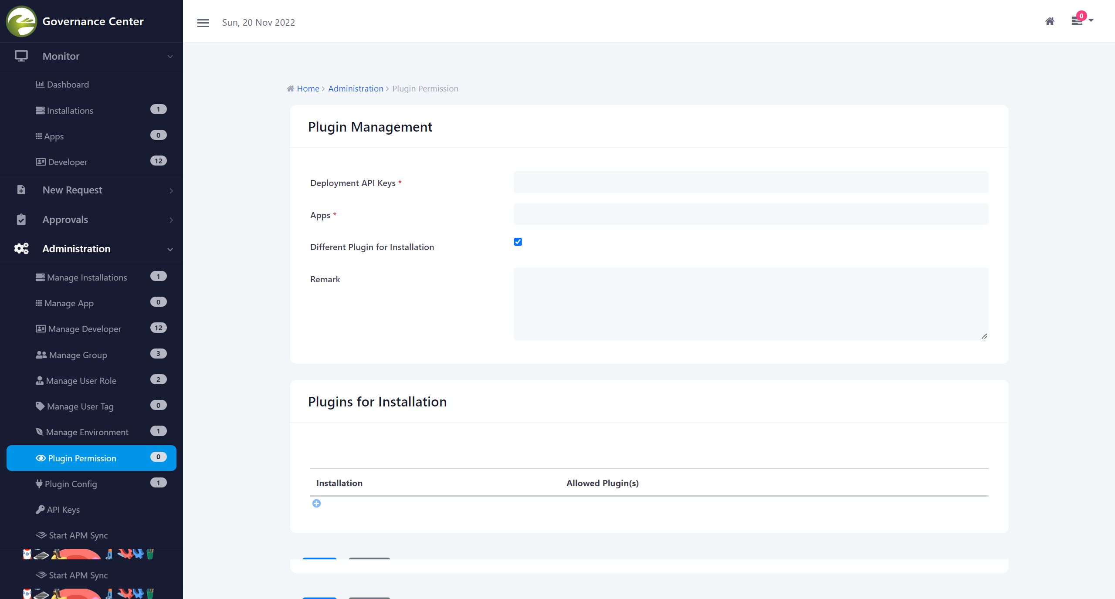
Task: Click the Administration gears icon
Action: coord(21,249)
